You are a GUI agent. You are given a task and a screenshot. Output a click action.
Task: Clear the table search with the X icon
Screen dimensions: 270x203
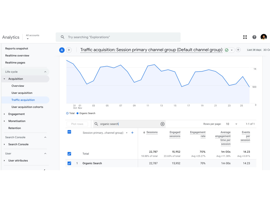tap(162, 124)
